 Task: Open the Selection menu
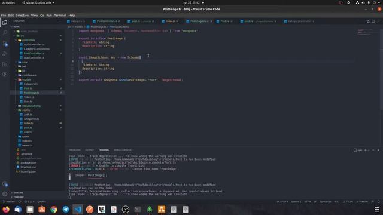pyautogui.click(x=22, y=16)
